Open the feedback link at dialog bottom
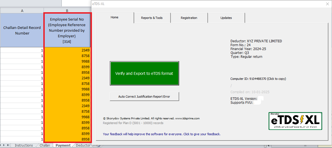Image resolution: width=332 pixels, height=148 pixels. coord(162,134)
